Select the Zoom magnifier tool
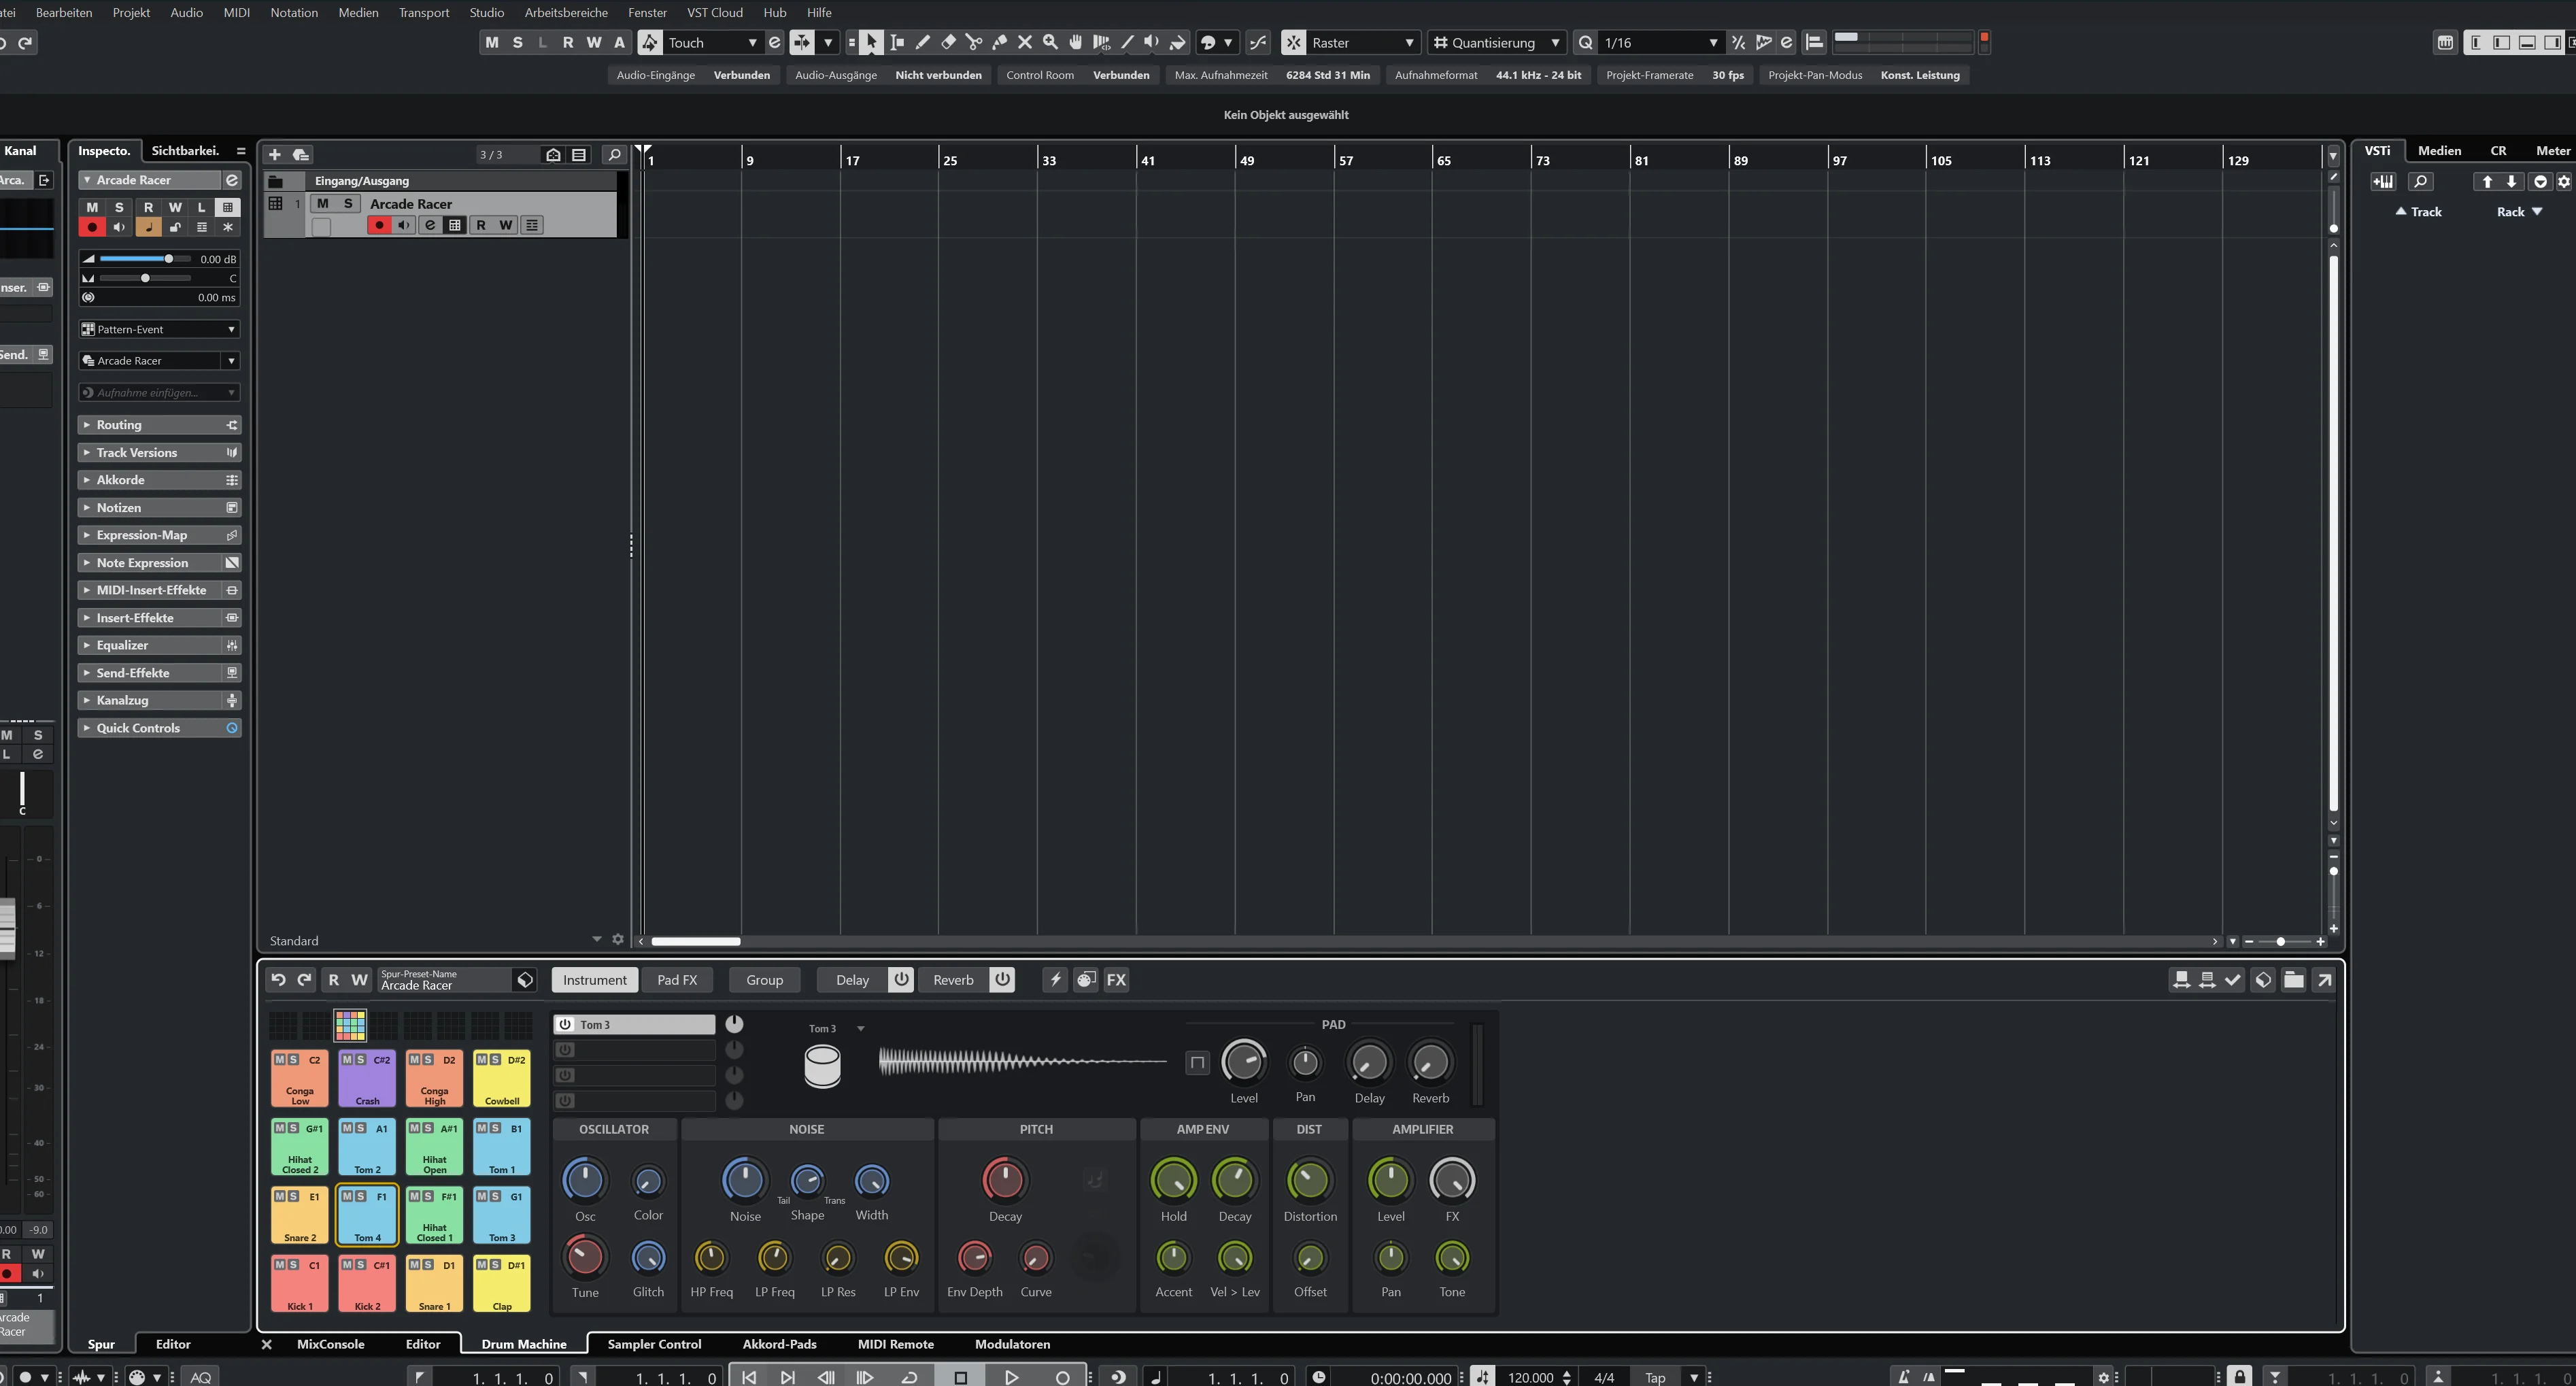Viewport: 2576px width, 1386px height. pyautogui.click(x=1050, y=42)
